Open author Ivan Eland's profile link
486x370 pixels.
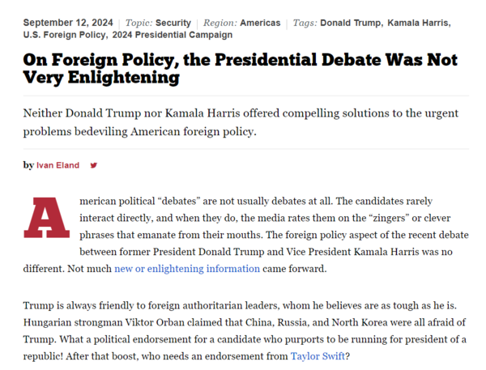(x=58, y=165)
